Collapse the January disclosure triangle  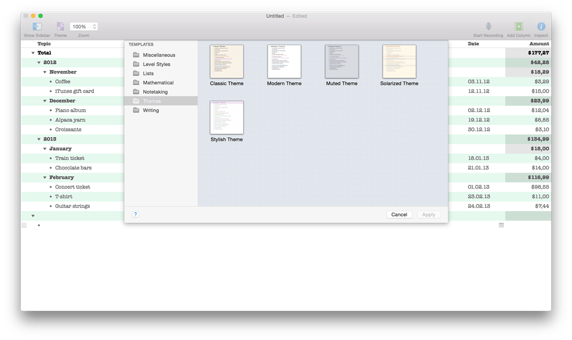pyautogui.click(x=45, y=149)
